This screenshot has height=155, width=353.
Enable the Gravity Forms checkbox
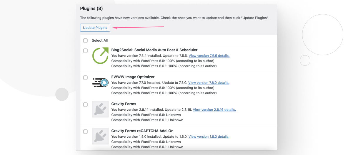pos(85,105)
